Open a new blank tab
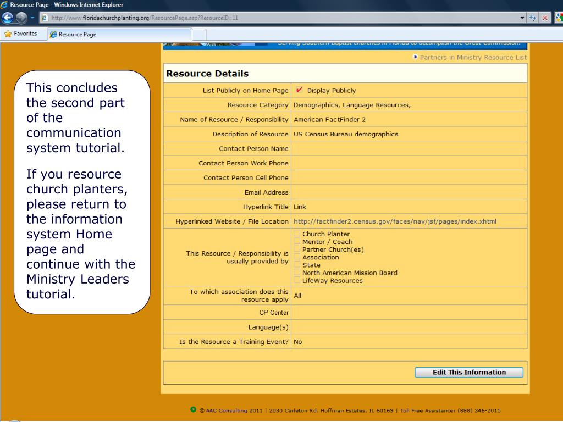The image size is (563, 422). click(x=199, y=35)
